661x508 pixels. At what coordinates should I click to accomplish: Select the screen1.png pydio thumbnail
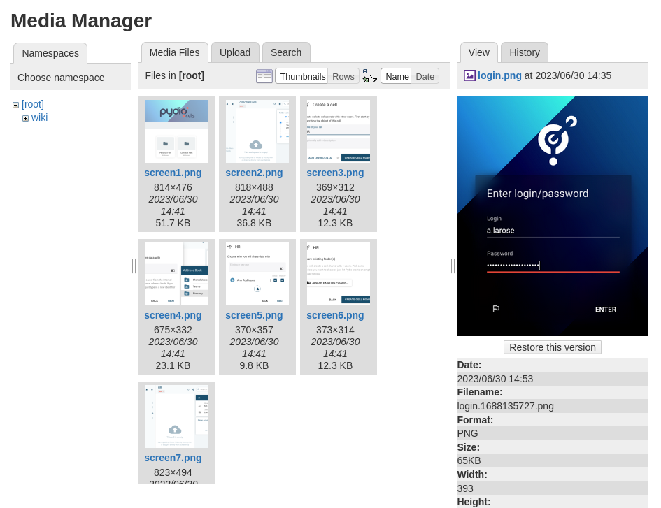176,131
